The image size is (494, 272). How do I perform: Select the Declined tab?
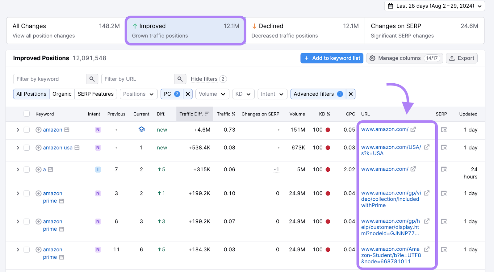[305, 31]
